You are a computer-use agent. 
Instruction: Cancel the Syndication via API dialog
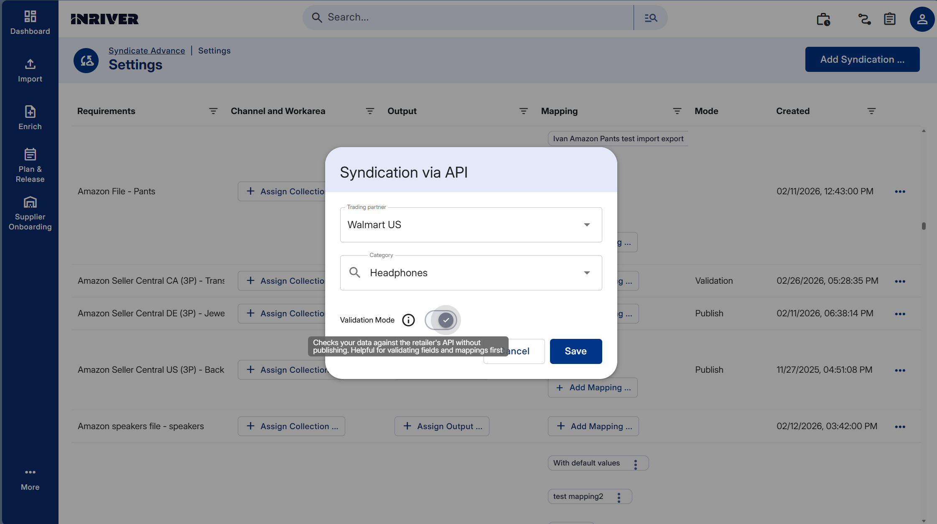514,351
